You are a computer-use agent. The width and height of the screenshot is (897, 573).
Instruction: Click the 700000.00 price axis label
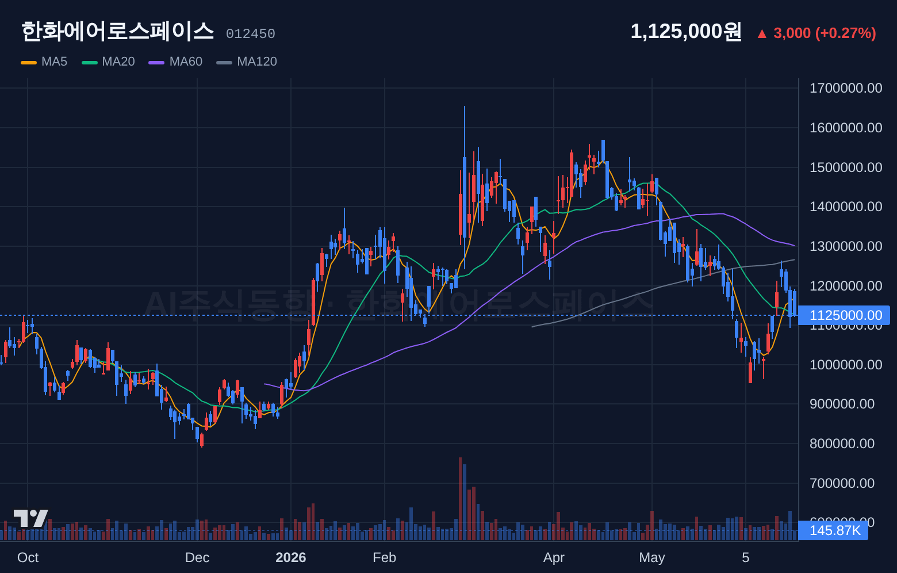coord(842,483)
